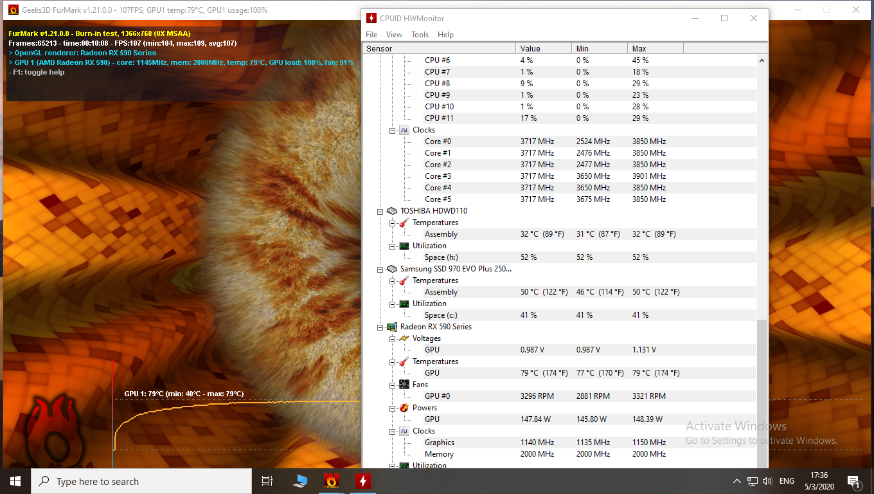The height and width of the screenshot is (494, 874).
Task: Select the GPU Graphics clock row
Action: pos(440,443)
